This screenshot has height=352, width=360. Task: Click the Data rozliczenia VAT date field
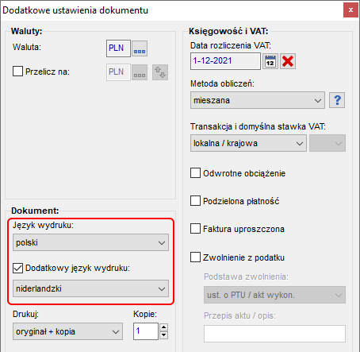pos(225,61)
